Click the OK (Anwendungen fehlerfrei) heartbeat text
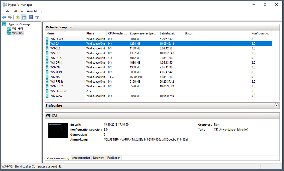 click(231, 130)
